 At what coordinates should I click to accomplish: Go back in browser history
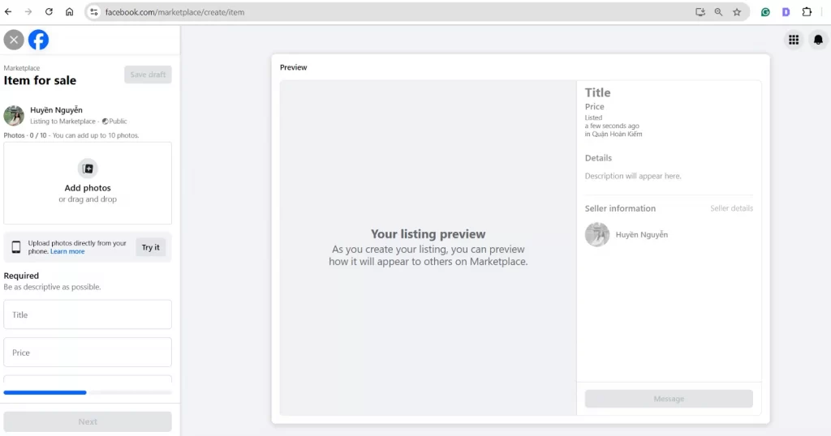pyautogui.click(x=8, y=11)
